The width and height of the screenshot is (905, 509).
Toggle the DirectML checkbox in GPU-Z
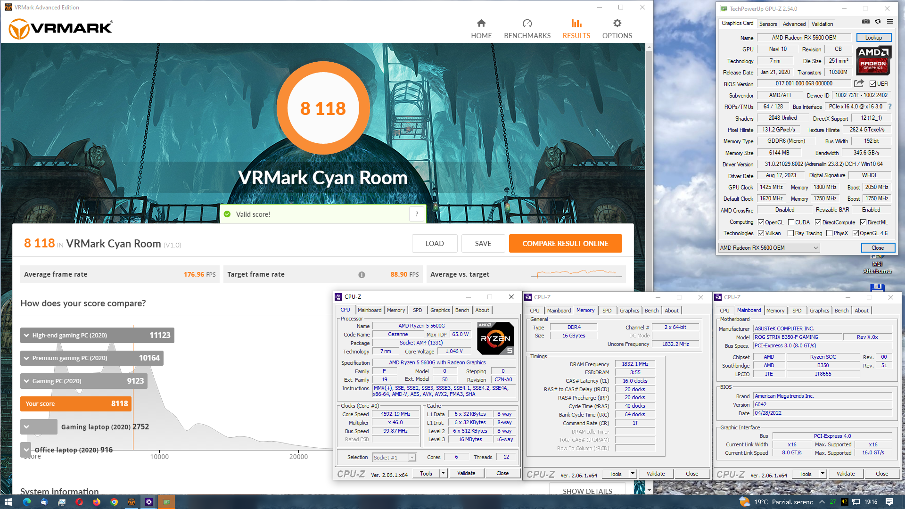(863, 222)
